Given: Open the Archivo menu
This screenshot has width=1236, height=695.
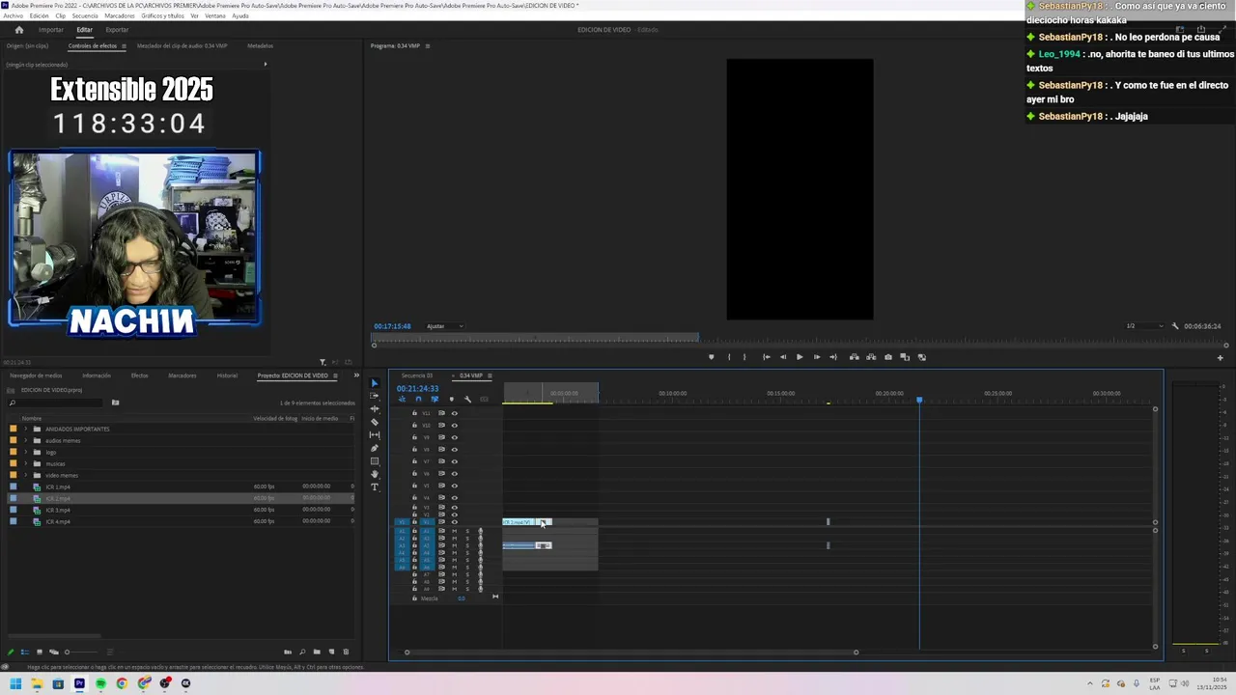Looking at the screenshot, I should 13,15.
